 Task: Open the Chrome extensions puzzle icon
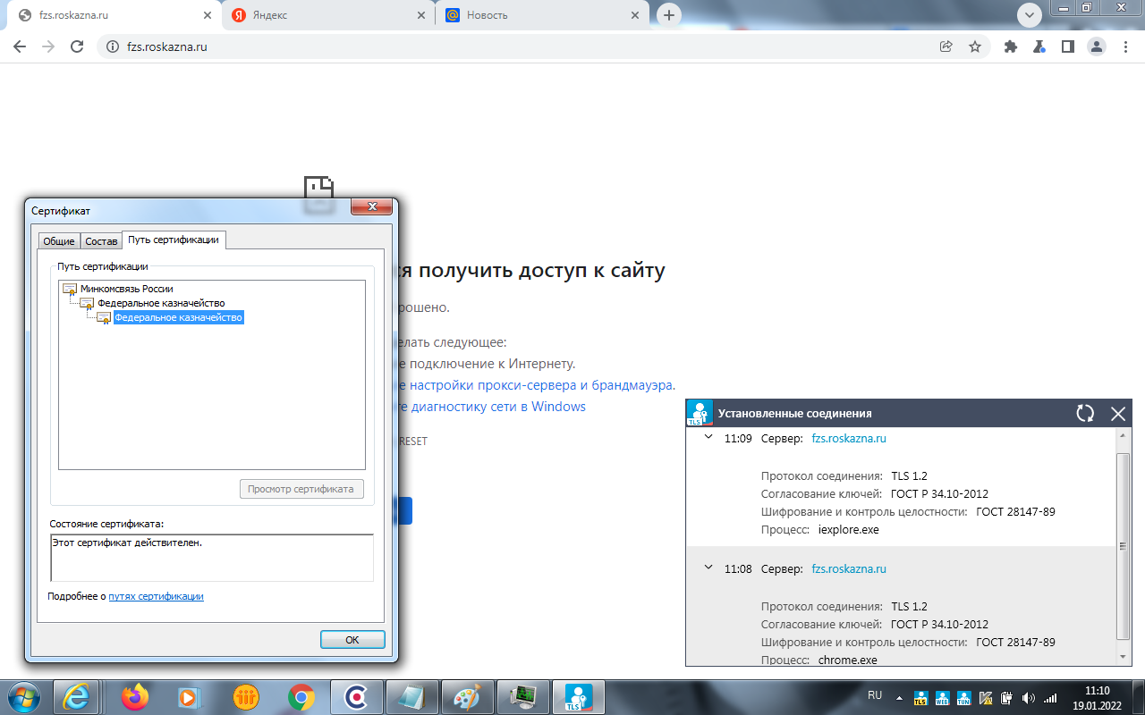coord(1011,46)
